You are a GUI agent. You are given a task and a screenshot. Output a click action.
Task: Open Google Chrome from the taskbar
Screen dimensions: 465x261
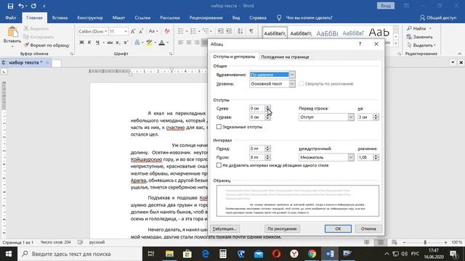(312, 254)
